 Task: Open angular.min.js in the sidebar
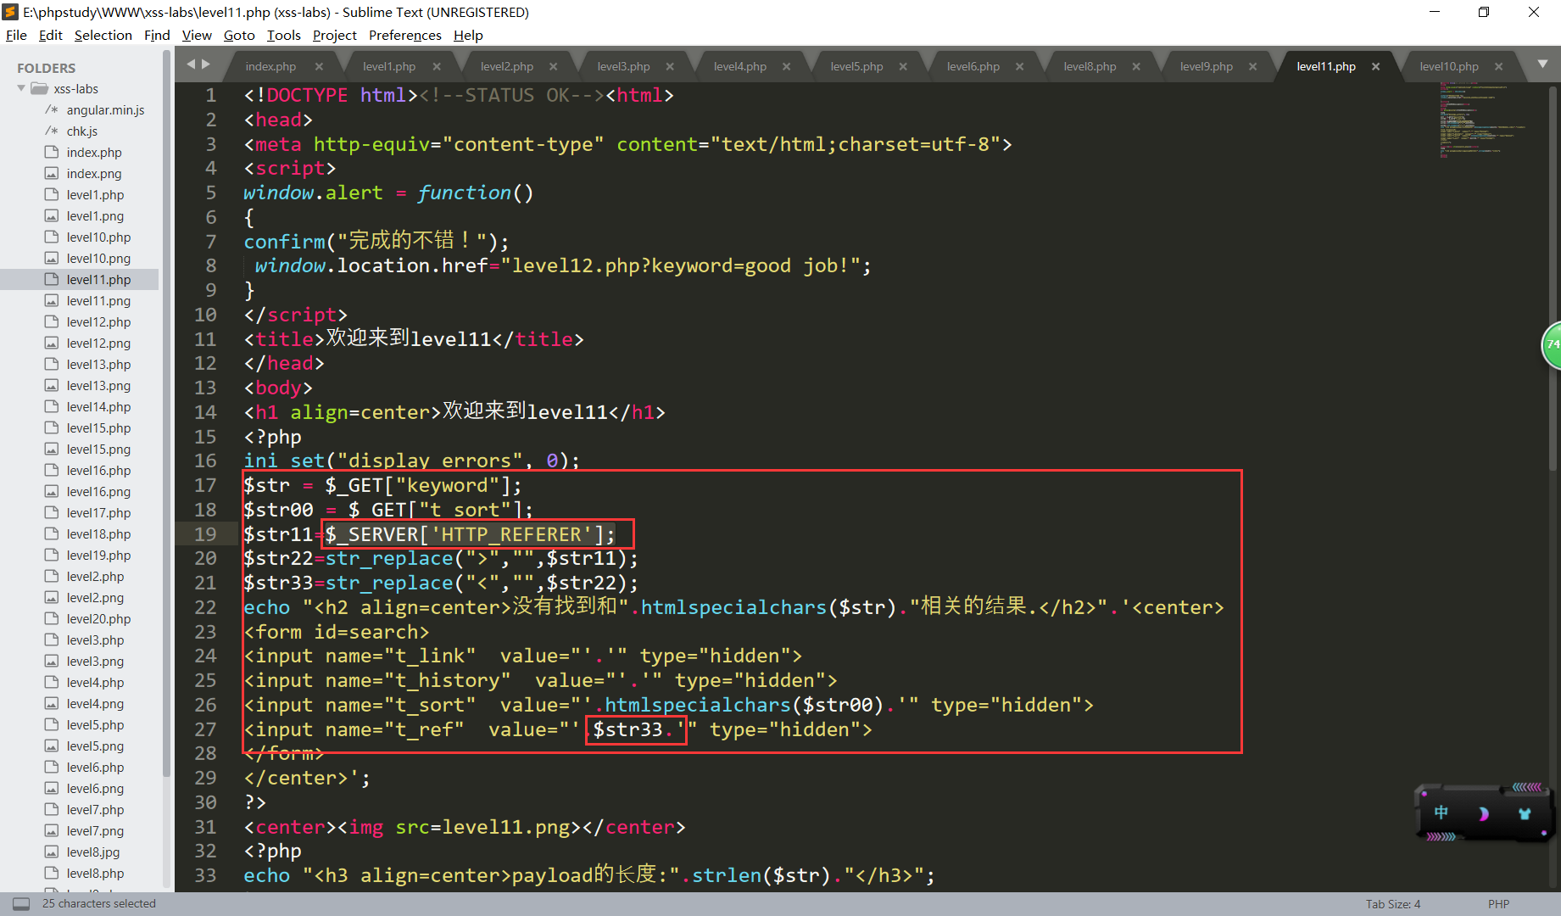(106, 110)
